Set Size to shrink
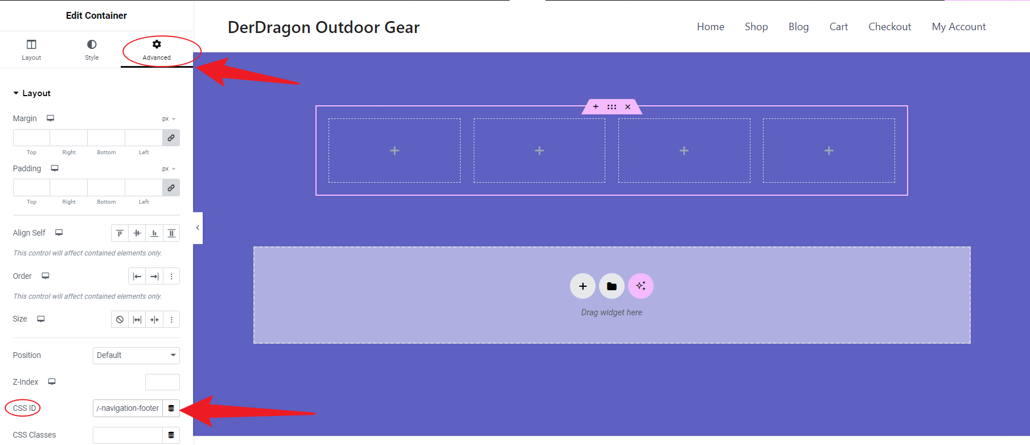1030x445 pixels. [154, 320]
